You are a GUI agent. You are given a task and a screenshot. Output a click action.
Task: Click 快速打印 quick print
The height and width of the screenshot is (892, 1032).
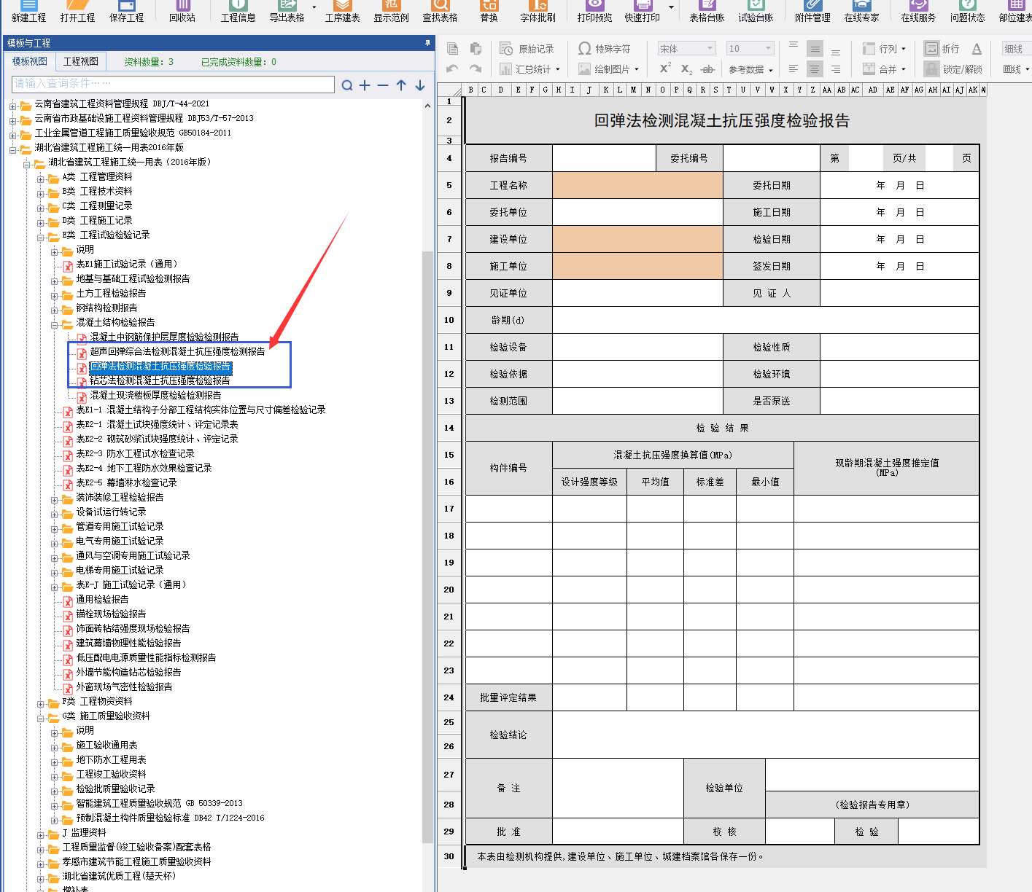[x=642, y=11]
